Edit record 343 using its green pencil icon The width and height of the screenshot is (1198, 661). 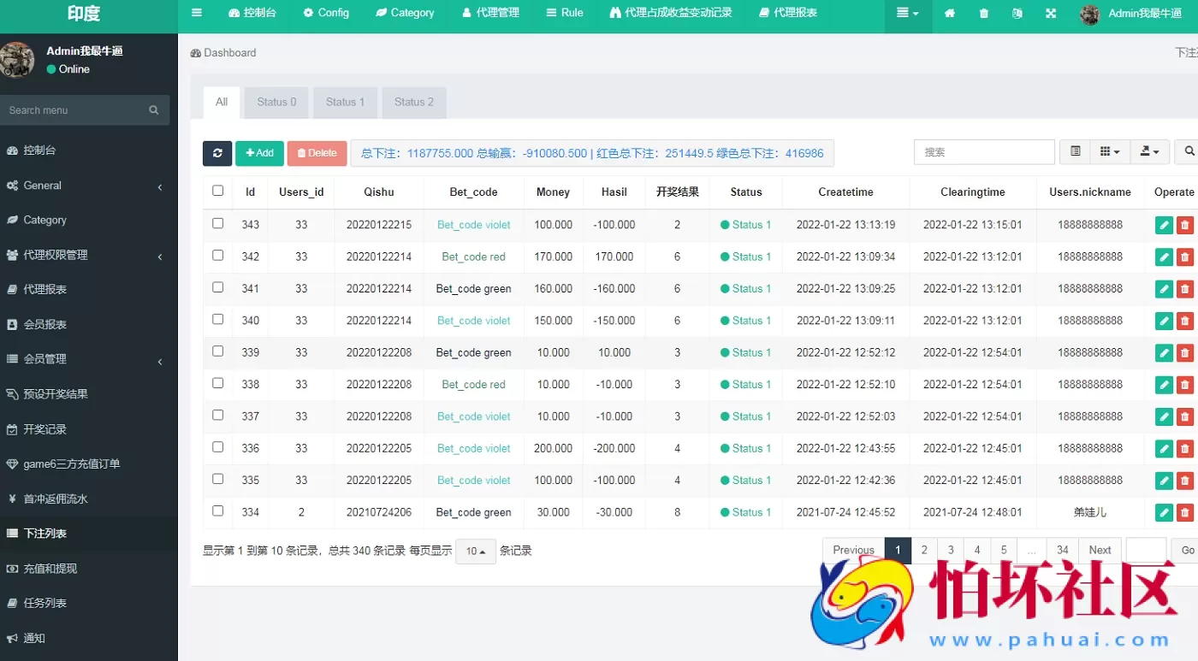pos(1163,224)
